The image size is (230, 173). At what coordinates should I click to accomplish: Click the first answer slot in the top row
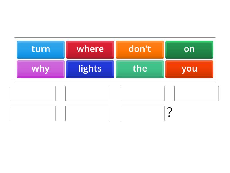click(x=33, y=93)
